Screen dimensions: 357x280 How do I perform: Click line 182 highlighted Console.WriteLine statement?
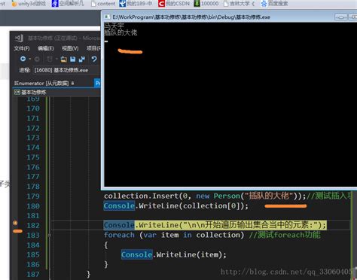pyautogui.click(x=215, y=225)
